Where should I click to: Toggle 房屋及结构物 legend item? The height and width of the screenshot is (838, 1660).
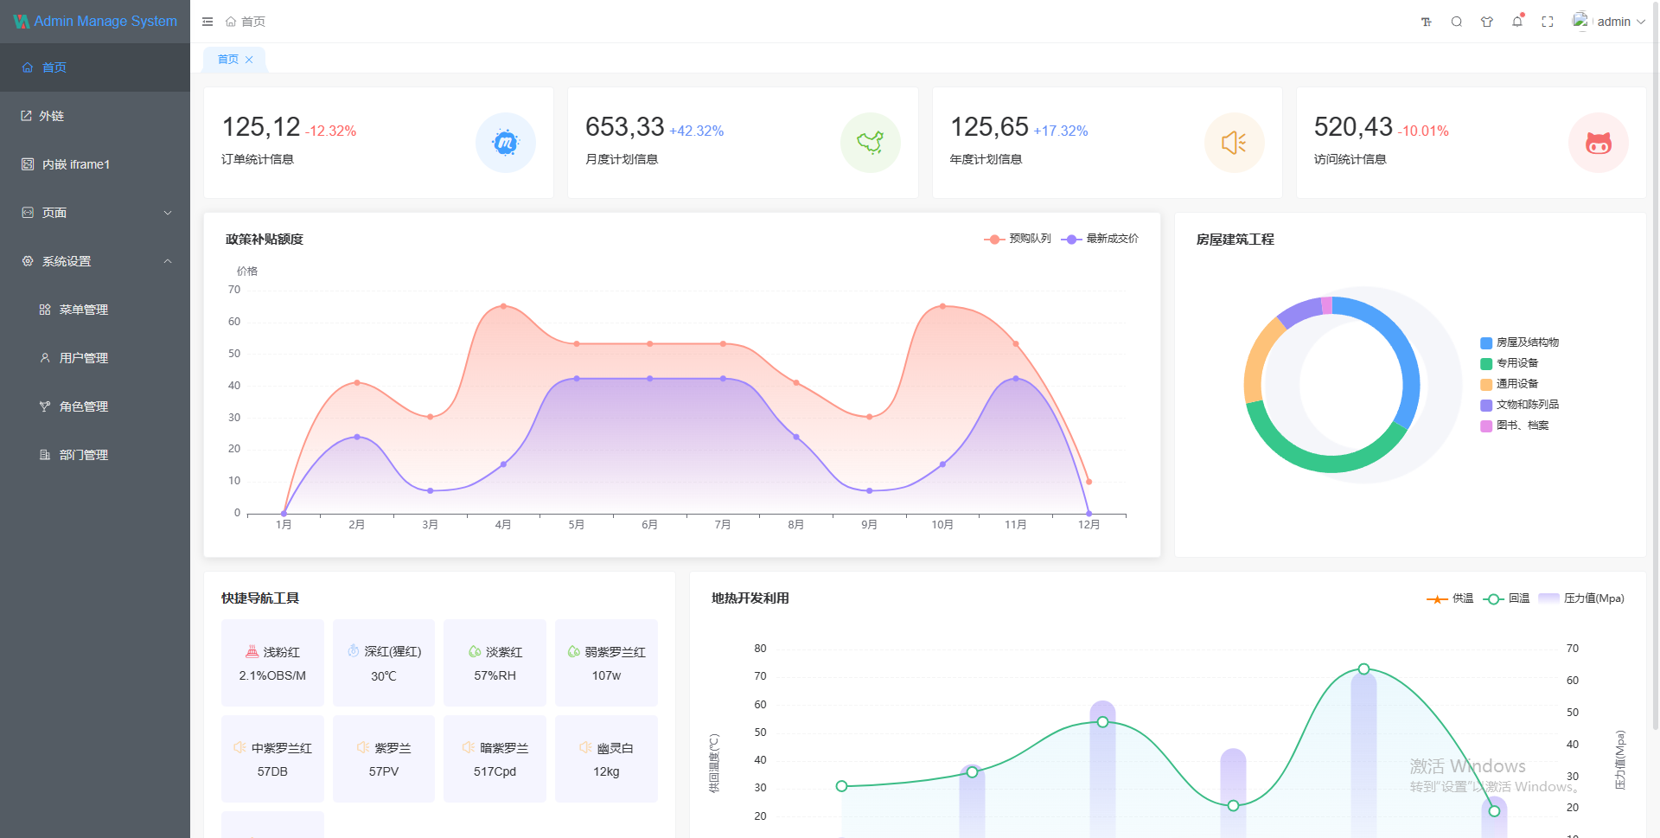click(1519, 342)
